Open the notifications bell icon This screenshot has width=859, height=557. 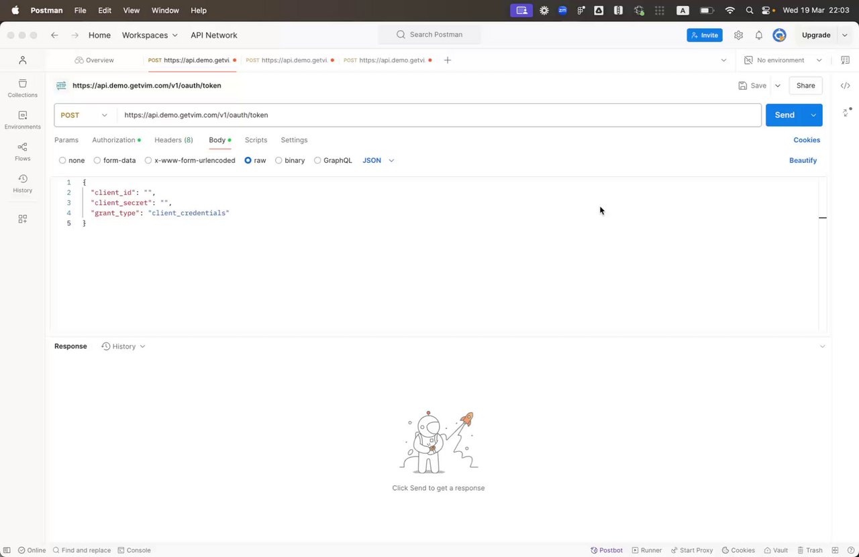coord(759,35)
